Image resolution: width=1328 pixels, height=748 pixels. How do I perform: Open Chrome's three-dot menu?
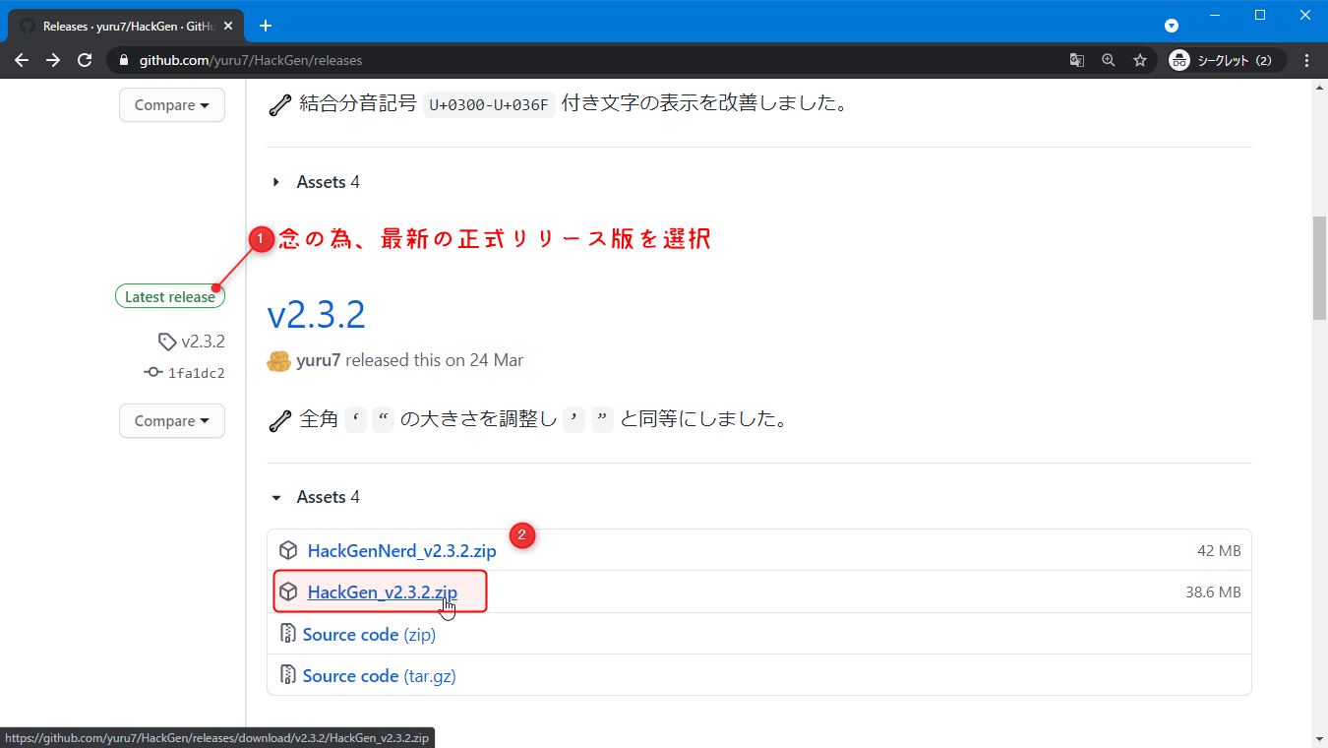point(1306,59)
